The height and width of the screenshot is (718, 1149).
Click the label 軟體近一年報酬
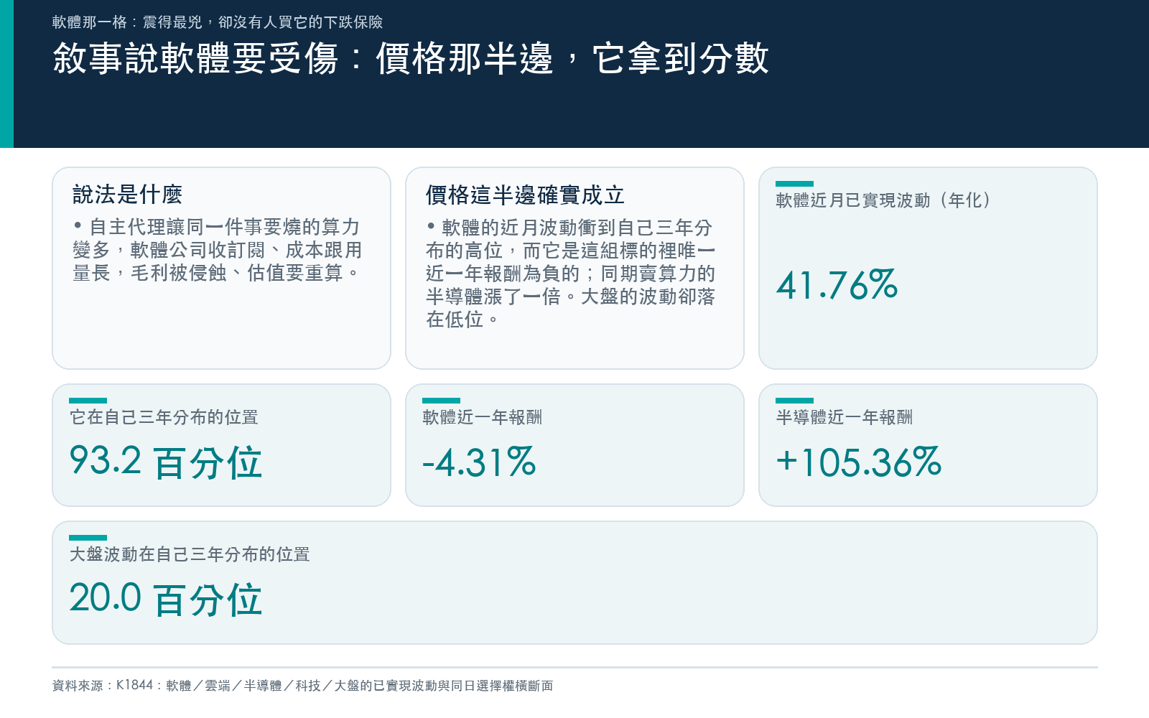pyautogui.click(x=482, y=417)
